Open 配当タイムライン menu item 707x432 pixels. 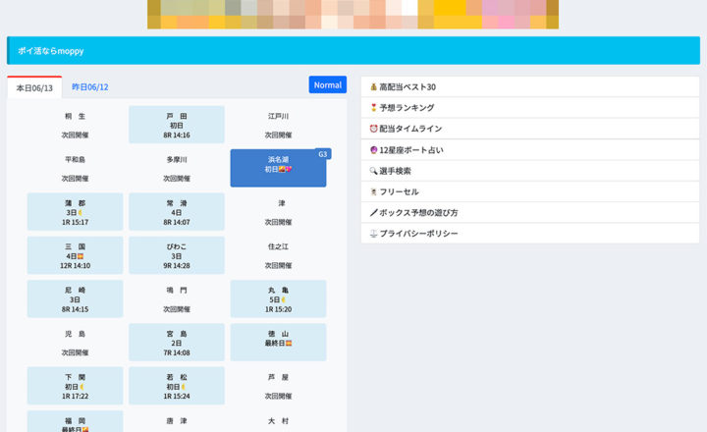pos(530,129)
